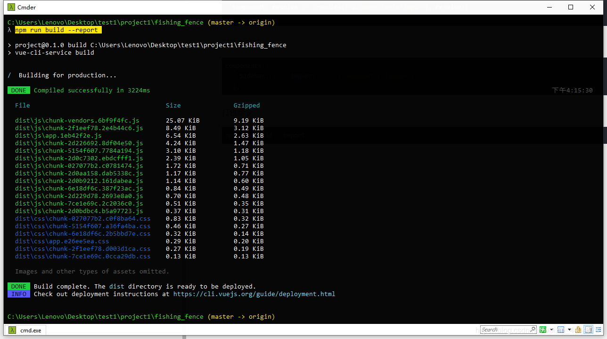
Task: Click the vue-cli-service build line
Action: coord(55,53)
